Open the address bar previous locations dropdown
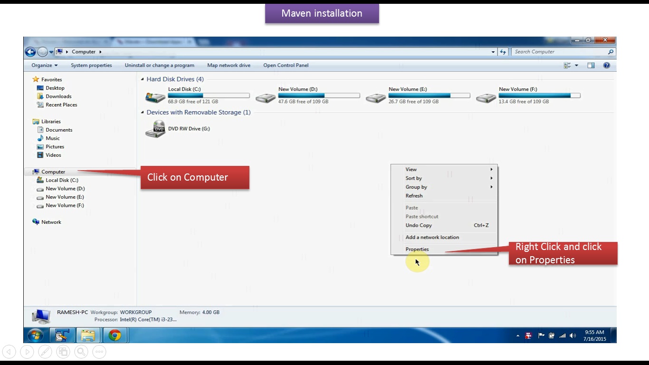The image size is (649, 365). click(x=493, y=52)
